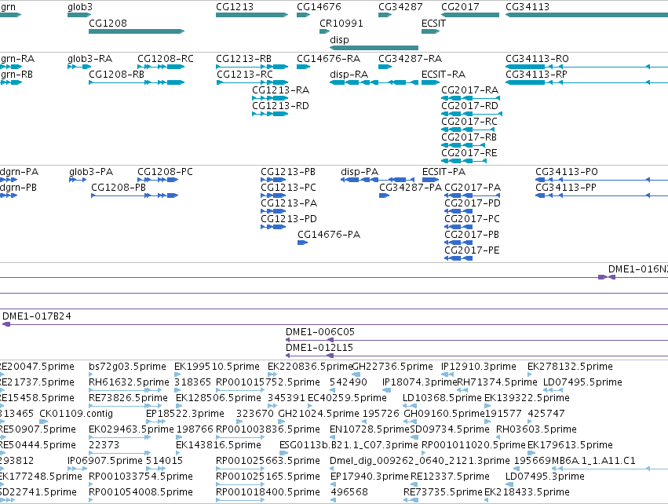Click the grn-RA transcript label
This screenshot has height=504, width=668.
click(17, 58)
